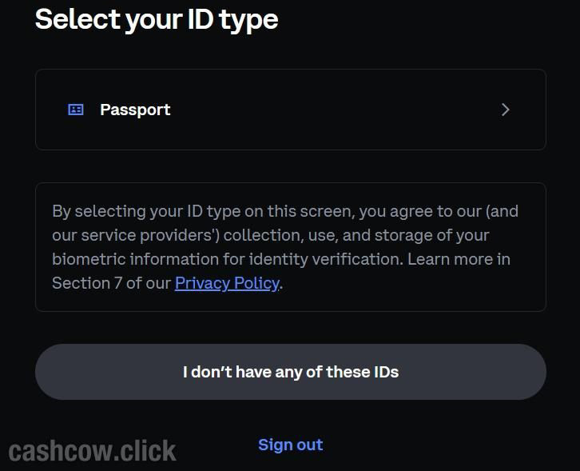Expand the Passport option using the chevron arrow

click(505, 110)
